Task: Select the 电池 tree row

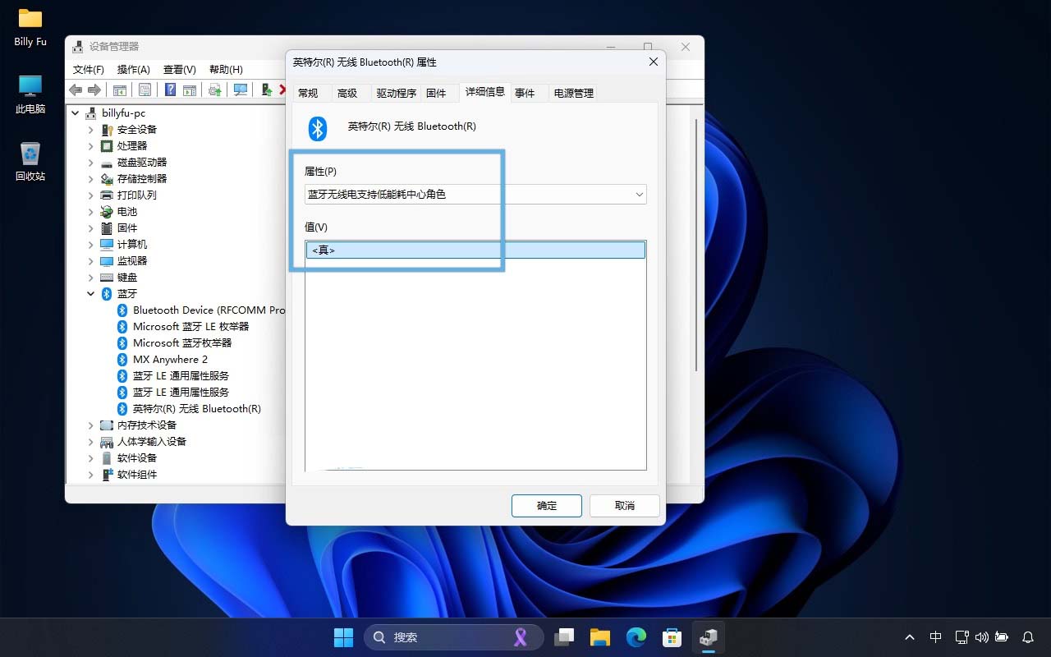Action: pyautogui.click(x=127, y=211)
